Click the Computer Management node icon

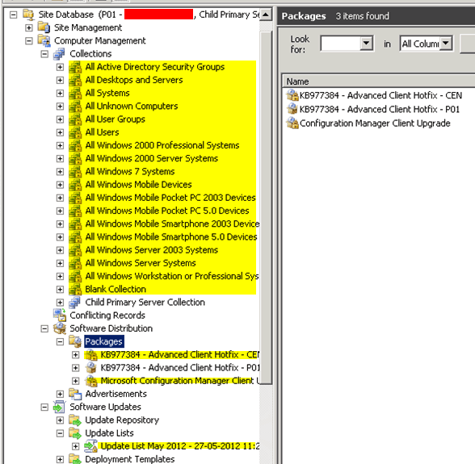[44, 40]
